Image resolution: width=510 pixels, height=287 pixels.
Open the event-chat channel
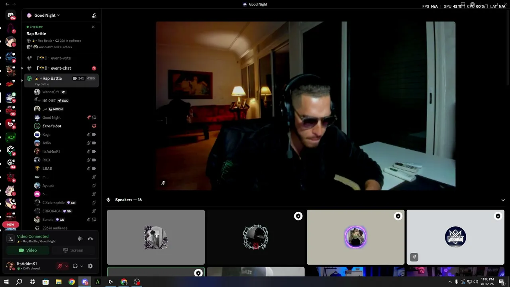point(61,68)
